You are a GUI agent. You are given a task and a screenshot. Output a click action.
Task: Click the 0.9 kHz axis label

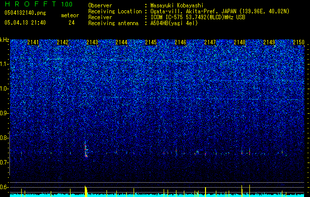tap(4, 113)
